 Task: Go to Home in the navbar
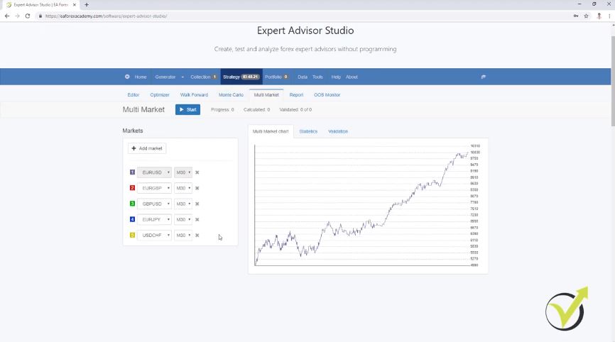pyautogui.click(x=141, y=77)
